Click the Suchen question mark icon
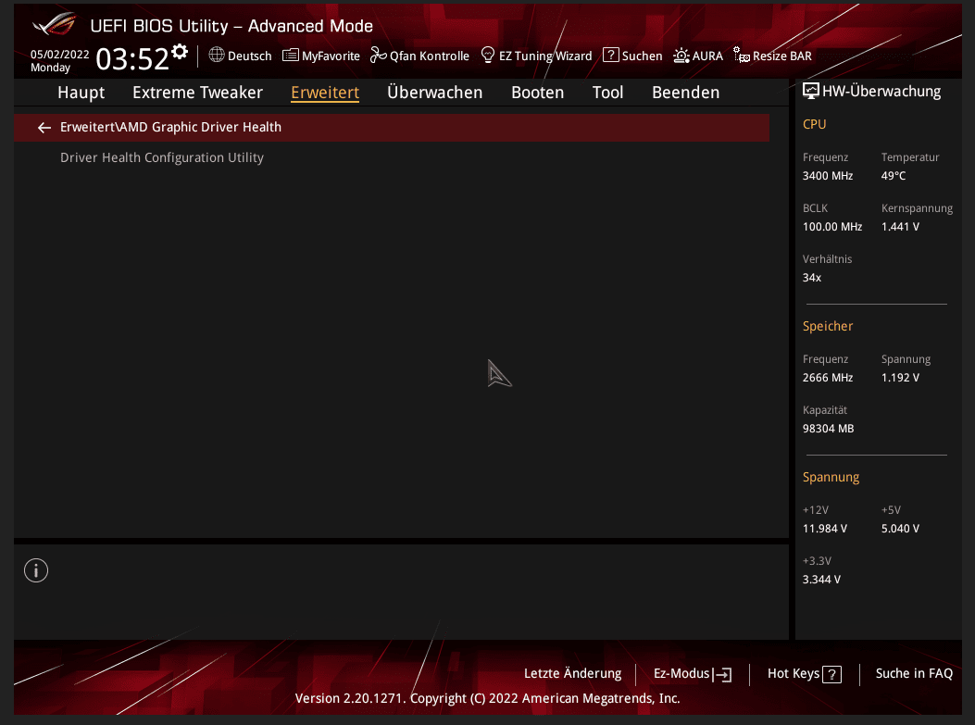 (x=610, y=55)
